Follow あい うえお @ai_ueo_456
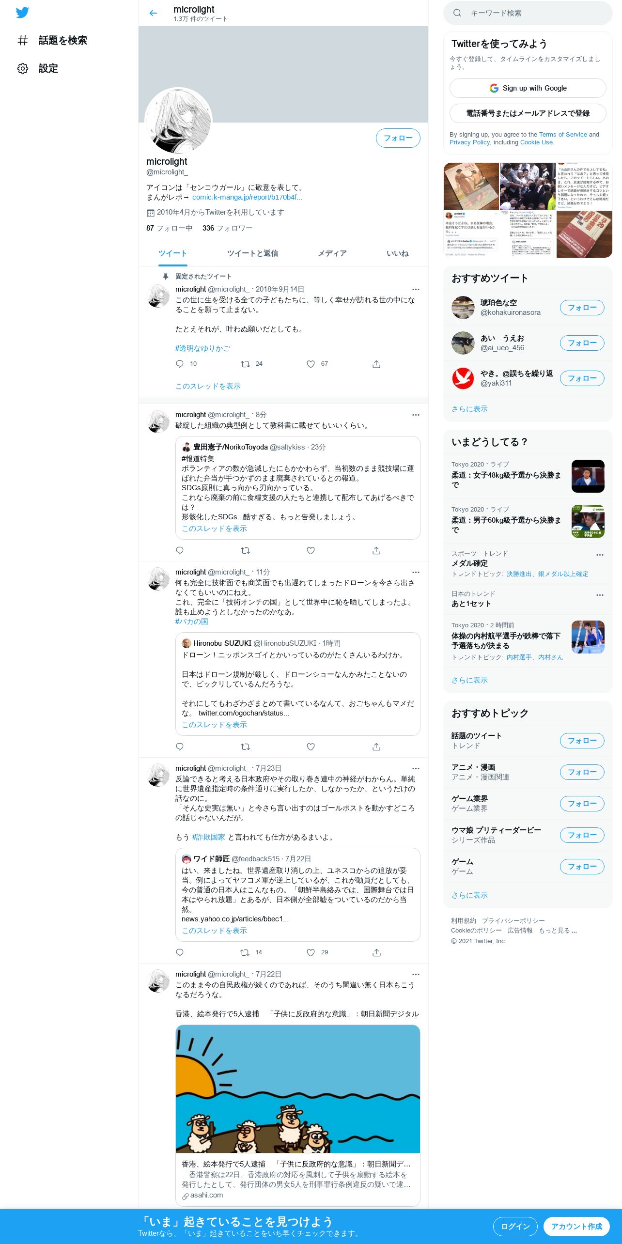This screenshot has height=1244, width=622. click(x=582, y=343)
